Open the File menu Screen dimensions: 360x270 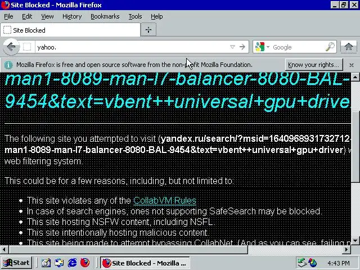8,16
